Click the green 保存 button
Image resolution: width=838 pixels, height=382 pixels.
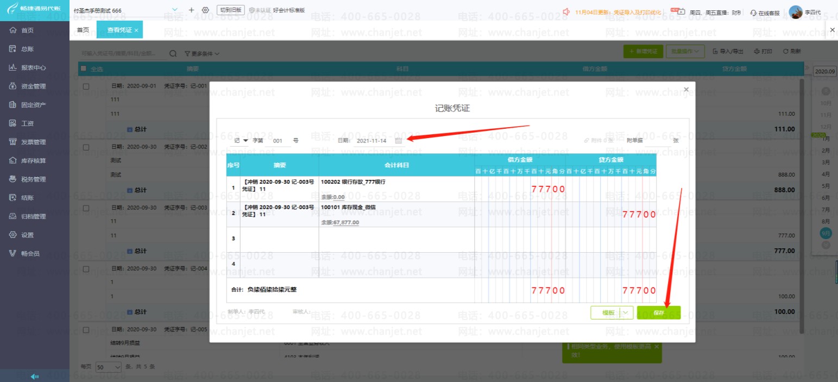point(659,312)
